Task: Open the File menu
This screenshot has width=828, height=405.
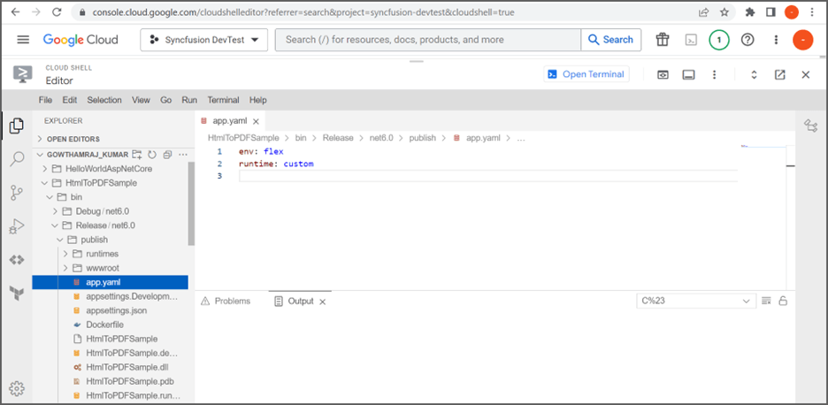Action: pos(45,100)
